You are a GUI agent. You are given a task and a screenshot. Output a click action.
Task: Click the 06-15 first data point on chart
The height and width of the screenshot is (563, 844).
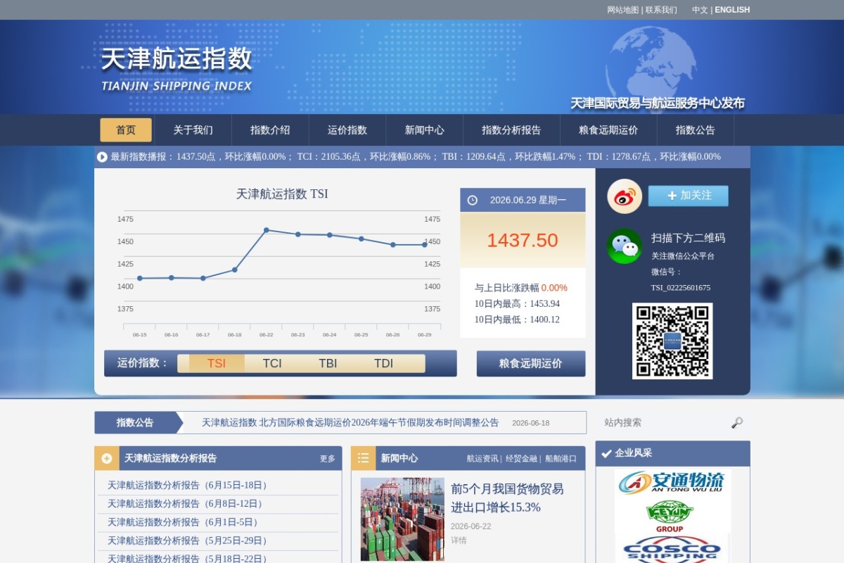(x=140, y=279)
